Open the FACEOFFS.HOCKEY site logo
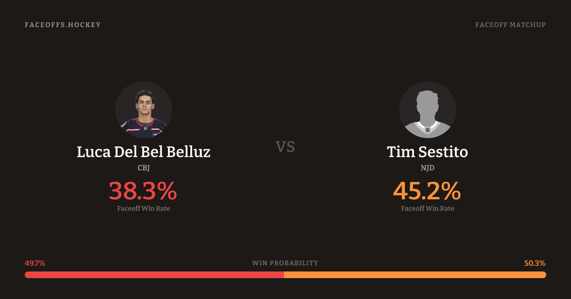Image resolution: width=571 pixels, height=299 pixels. click(x=63, y=25)
